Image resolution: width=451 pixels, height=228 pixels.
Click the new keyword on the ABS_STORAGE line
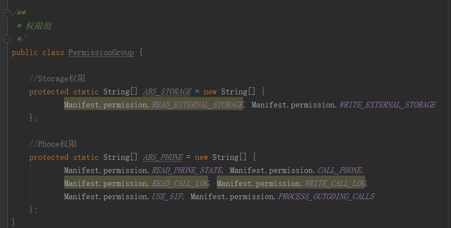(x=210, y=92)
